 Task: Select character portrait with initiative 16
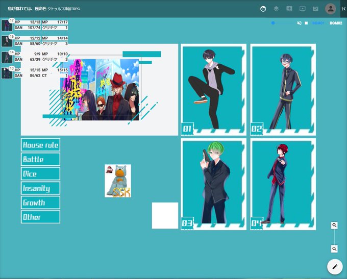click(7, 41)
